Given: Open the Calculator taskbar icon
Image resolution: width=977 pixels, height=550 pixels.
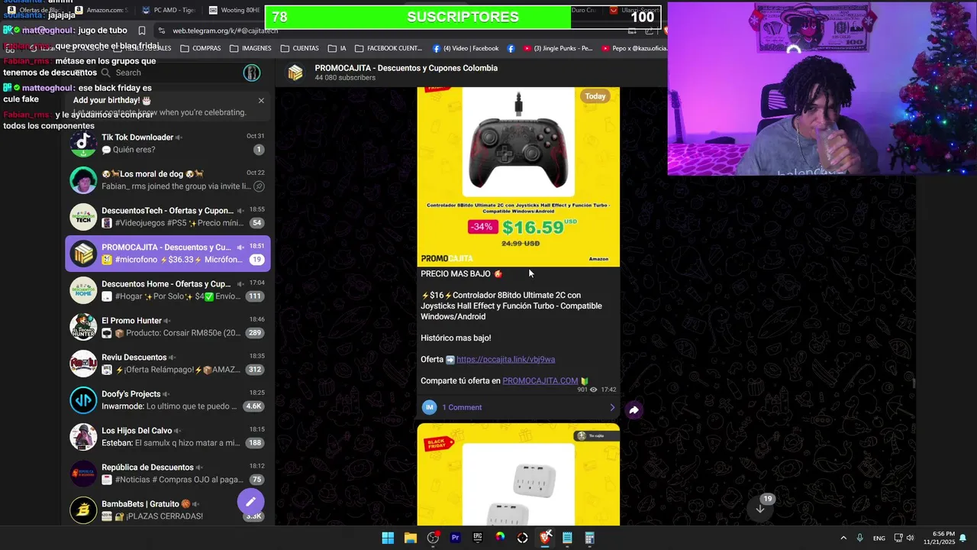Looking at the screenshot, I should (590, 538).
